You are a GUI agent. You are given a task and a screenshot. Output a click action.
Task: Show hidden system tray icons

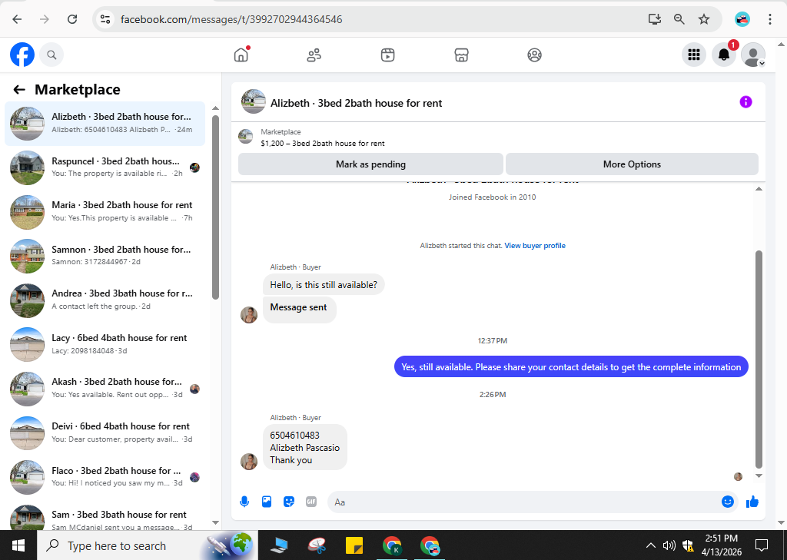[650, 545]
